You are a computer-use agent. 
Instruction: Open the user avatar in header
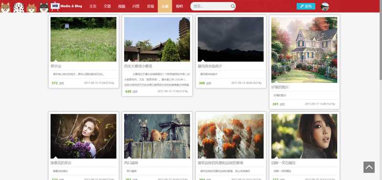[325, 7]
